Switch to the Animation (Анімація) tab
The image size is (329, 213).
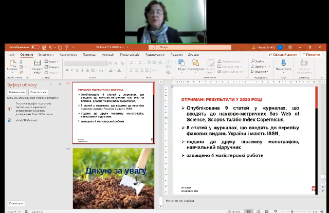click(108, 54)
